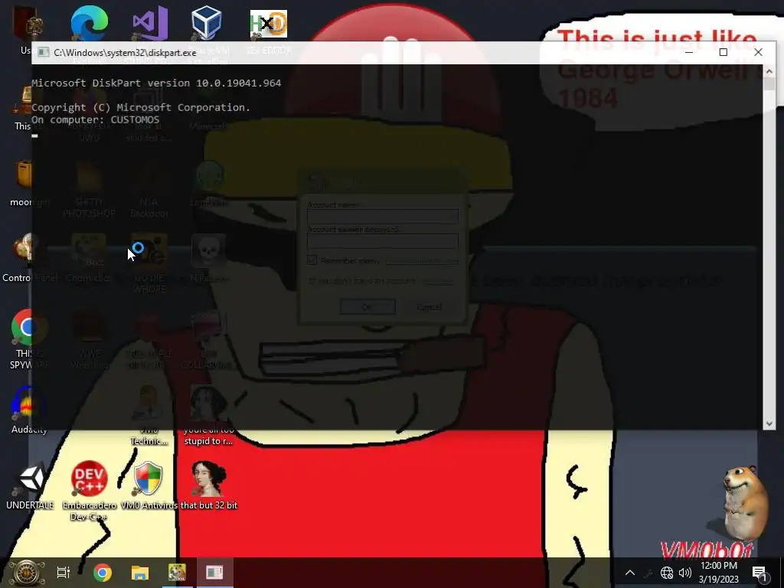
Task: Click the diskpart.exe path in title bar
Action: [125, 53]
